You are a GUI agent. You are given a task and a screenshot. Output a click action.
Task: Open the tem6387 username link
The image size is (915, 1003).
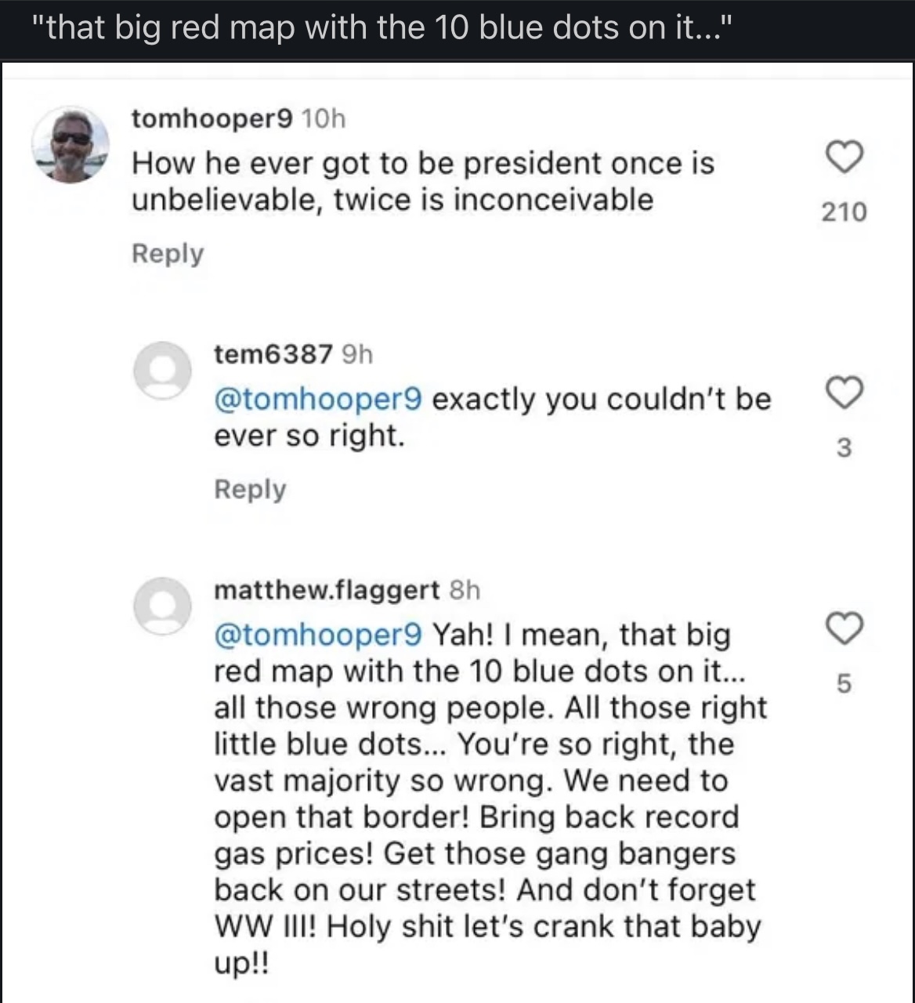point(273,354)
